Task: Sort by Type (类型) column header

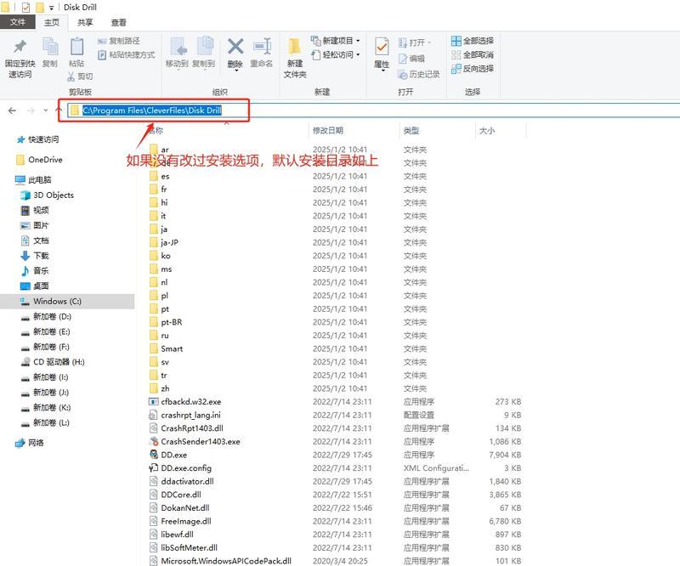Action: coord(411,130)
